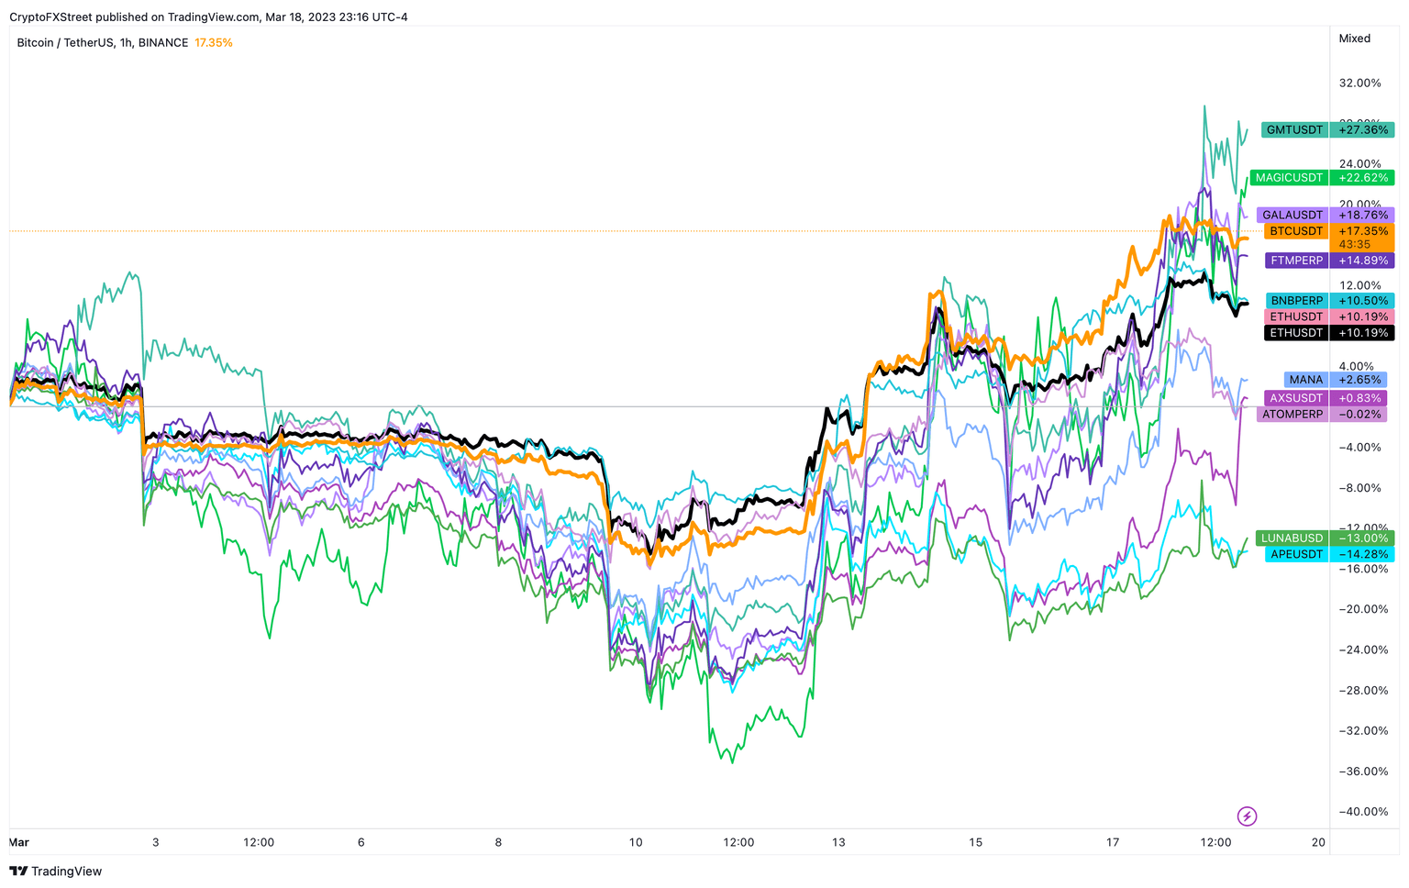Click the lightning bolt icon near chart bottom
Image resolution: width=1409 pixels, height=888 pixels.
(x=1248, y=816)
